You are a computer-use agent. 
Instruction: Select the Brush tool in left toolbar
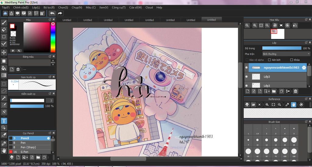(x=4, y=23)
